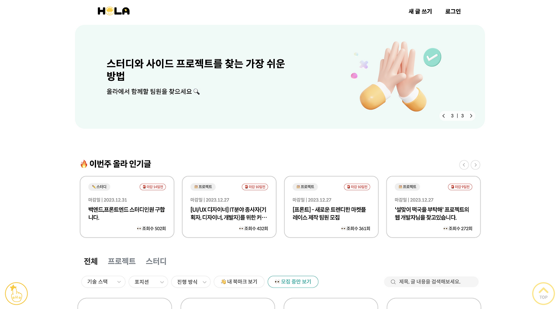The width and height of the screenshot is (559, 309).
Task: Enable the 모집 중만 보기 filter
Action: (x=293, y=282)
